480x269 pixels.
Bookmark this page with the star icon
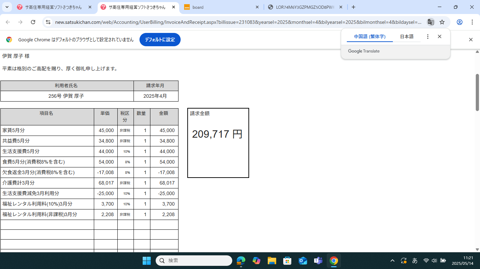442,22
